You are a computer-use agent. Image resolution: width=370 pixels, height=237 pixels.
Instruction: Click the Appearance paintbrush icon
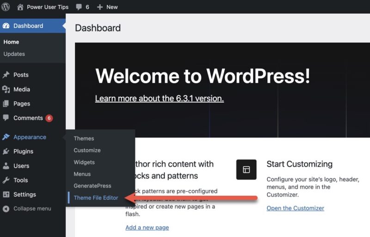[x=6, y=137]
